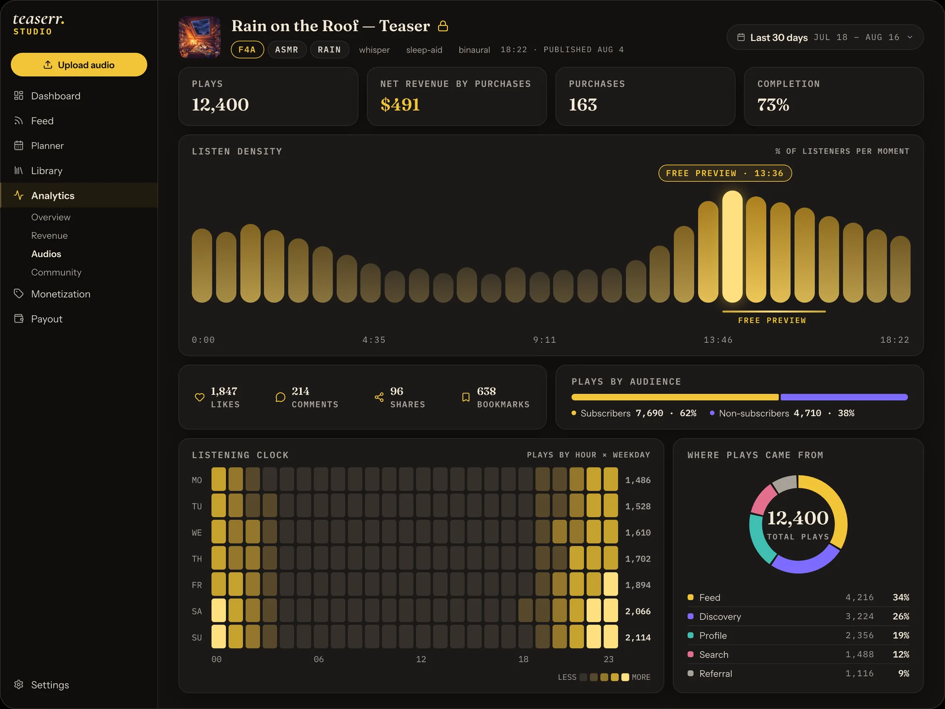Click the Search 1,488 source row

798,654
